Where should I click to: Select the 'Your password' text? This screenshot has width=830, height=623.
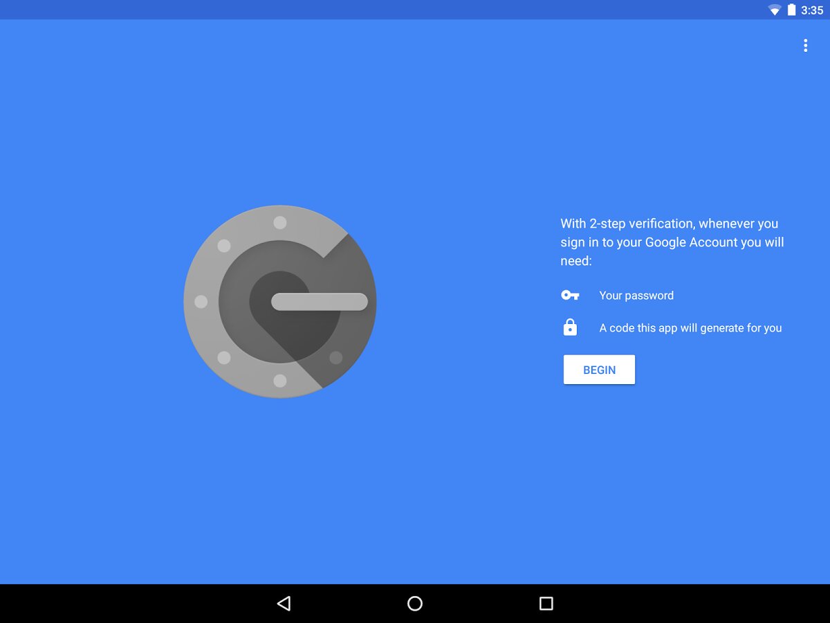tap(636, 296)
